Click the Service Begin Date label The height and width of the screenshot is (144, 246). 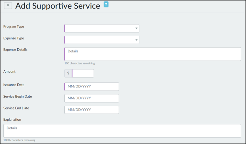(17, 96)
